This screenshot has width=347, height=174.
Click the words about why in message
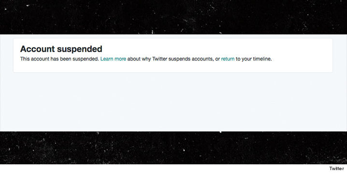[139, 59]
